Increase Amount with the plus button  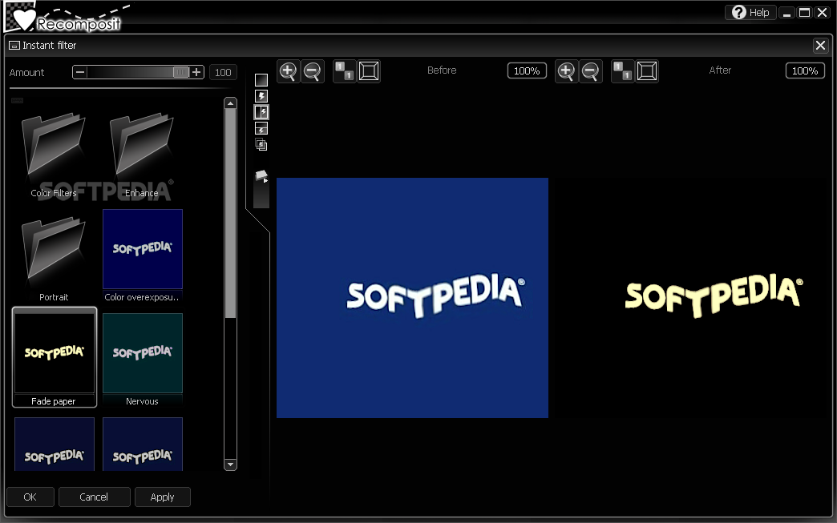[196, 72]
